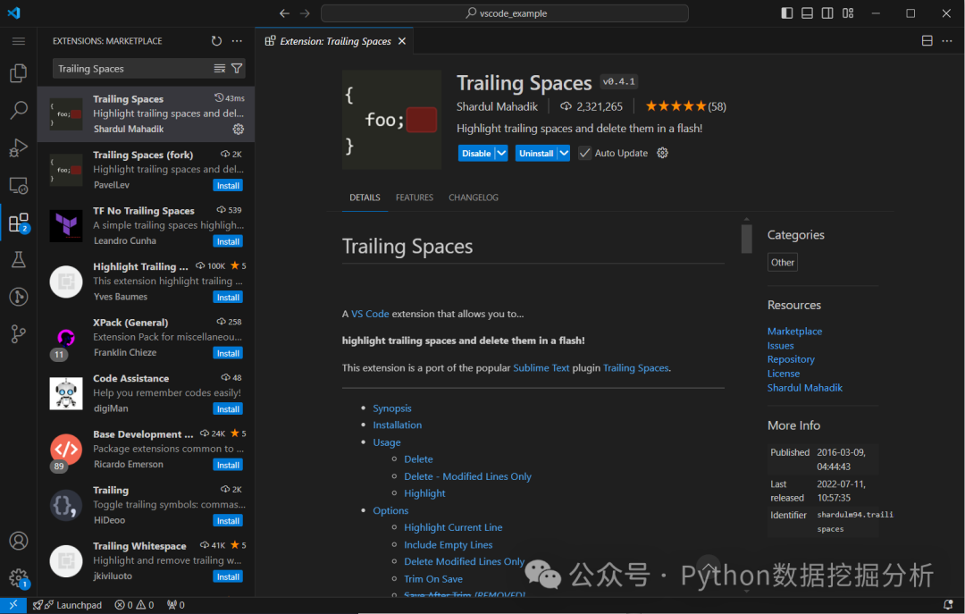Viewport: 965px width, 614px height.
Task: Click the hamburger application menu icon
Action: 19,41
